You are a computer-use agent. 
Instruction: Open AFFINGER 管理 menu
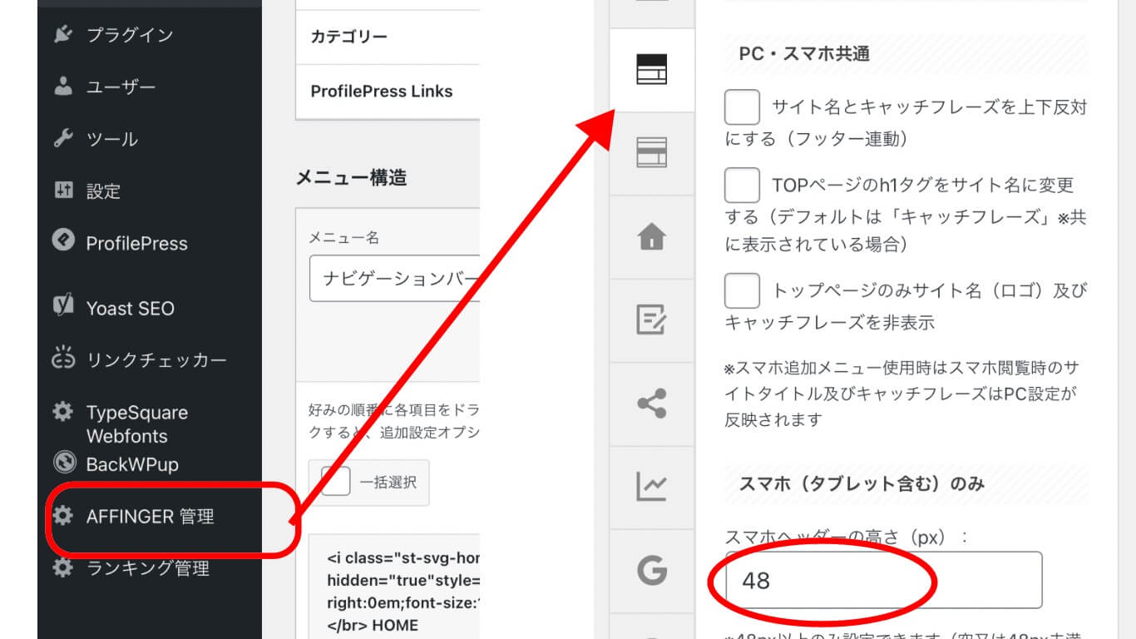click(x=150, y=516)
